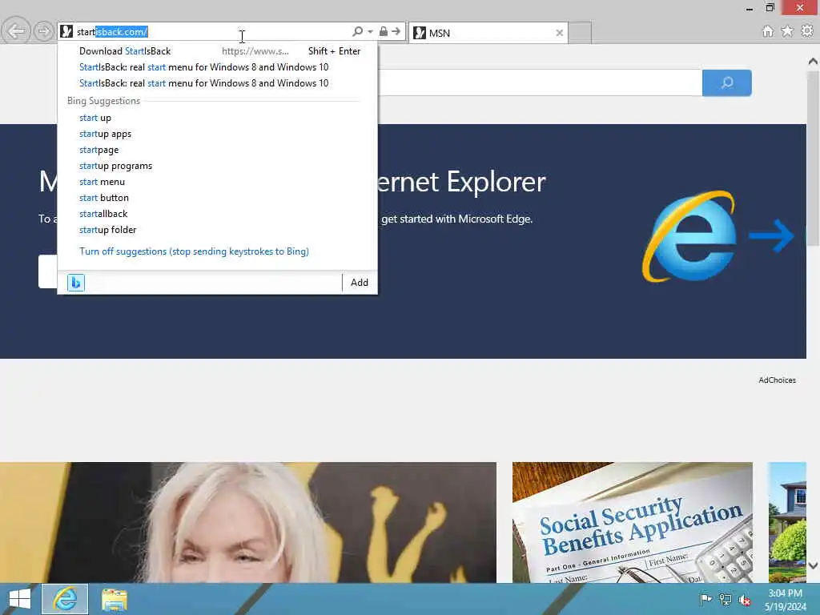Open a new tab

pyautogui.click(x=580, y=33)
